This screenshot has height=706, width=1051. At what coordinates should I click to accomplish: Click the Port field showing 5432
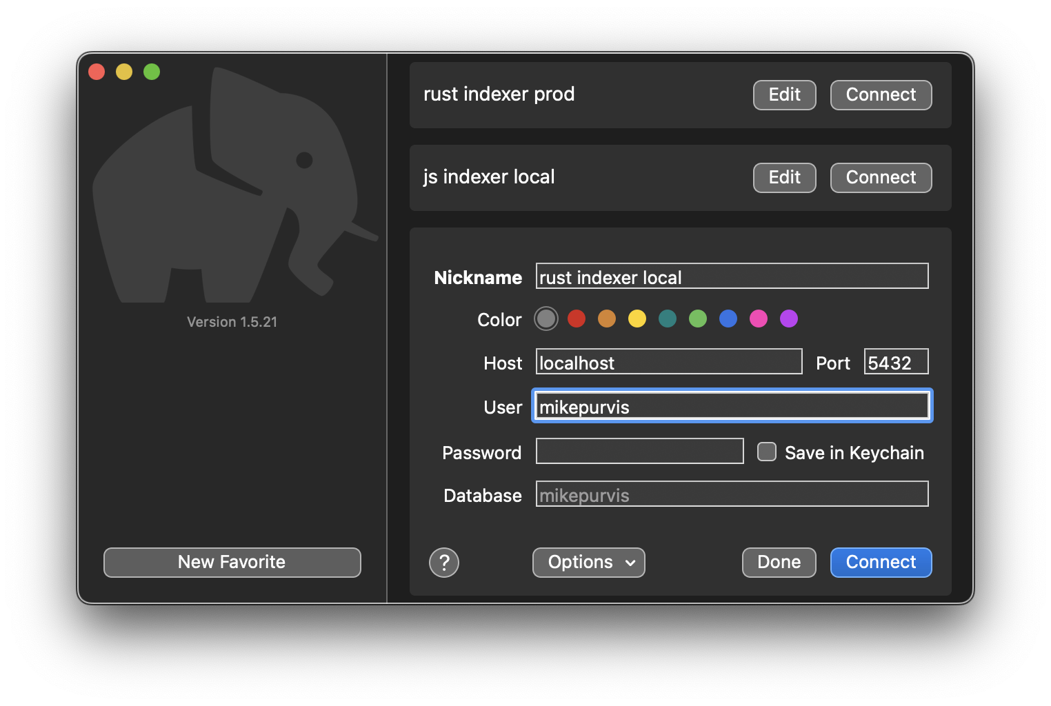point(897,362)
